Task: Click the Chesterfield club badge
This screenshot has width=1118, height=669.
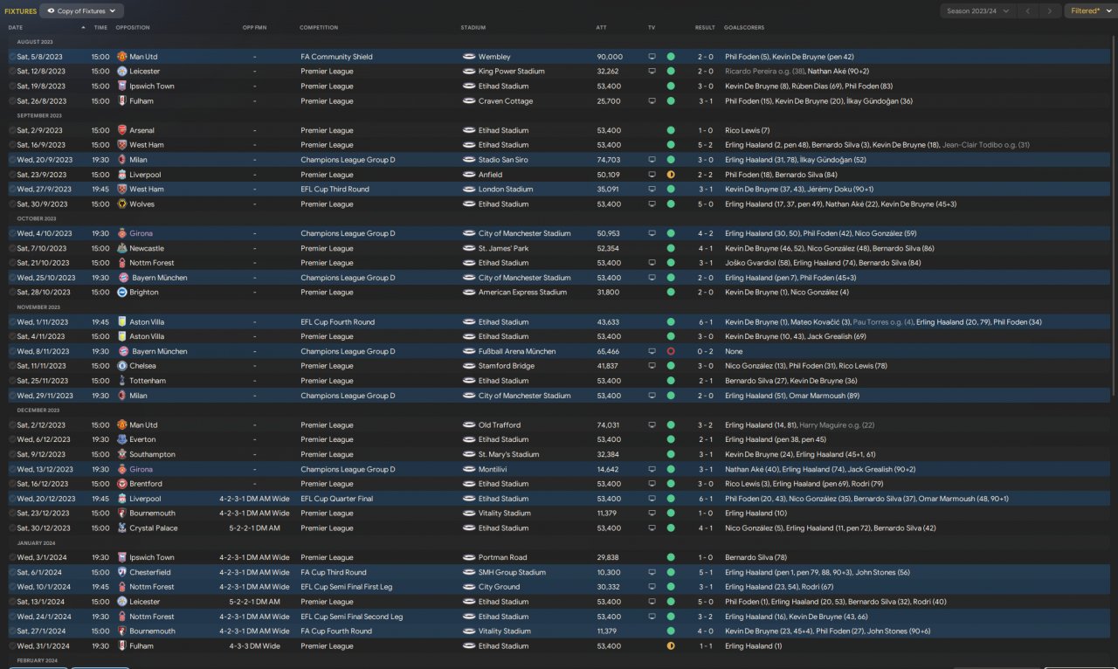Action: click(122, 573)
